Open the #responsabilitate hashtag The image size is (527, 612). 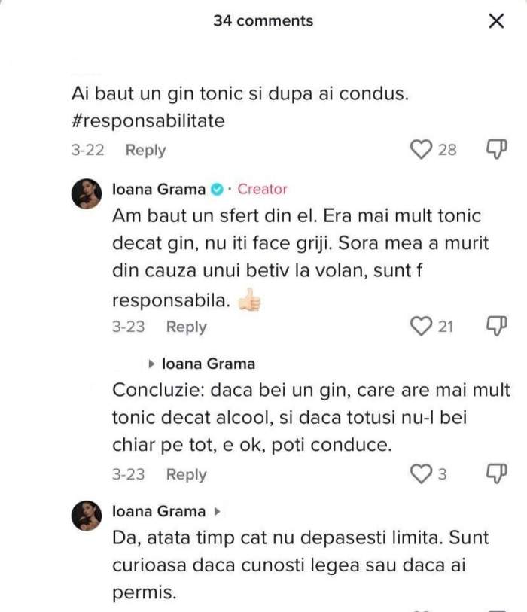148,121
